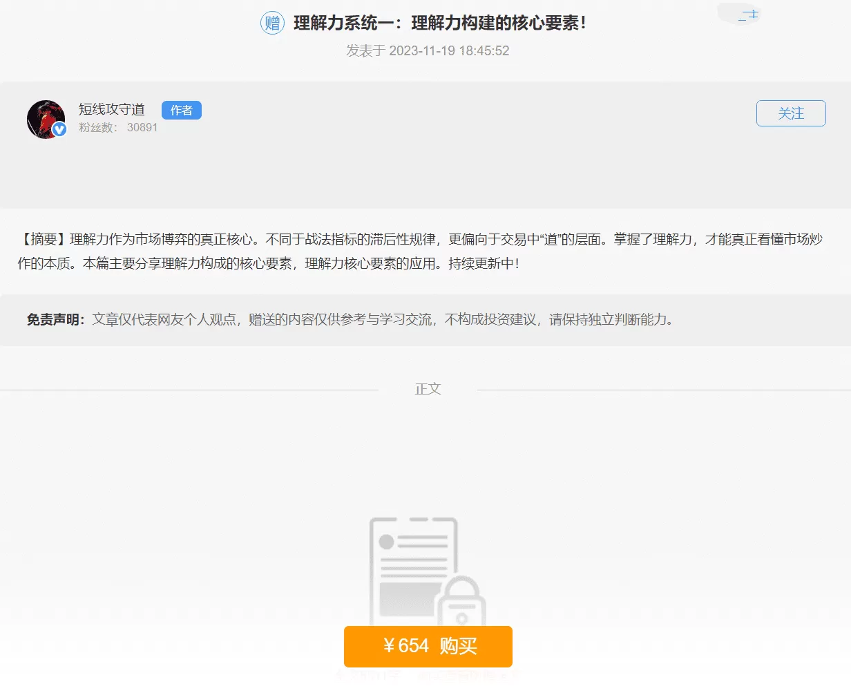
Task: Click the 赠 gift icon beside the title
Action: (x=272, y=23)
